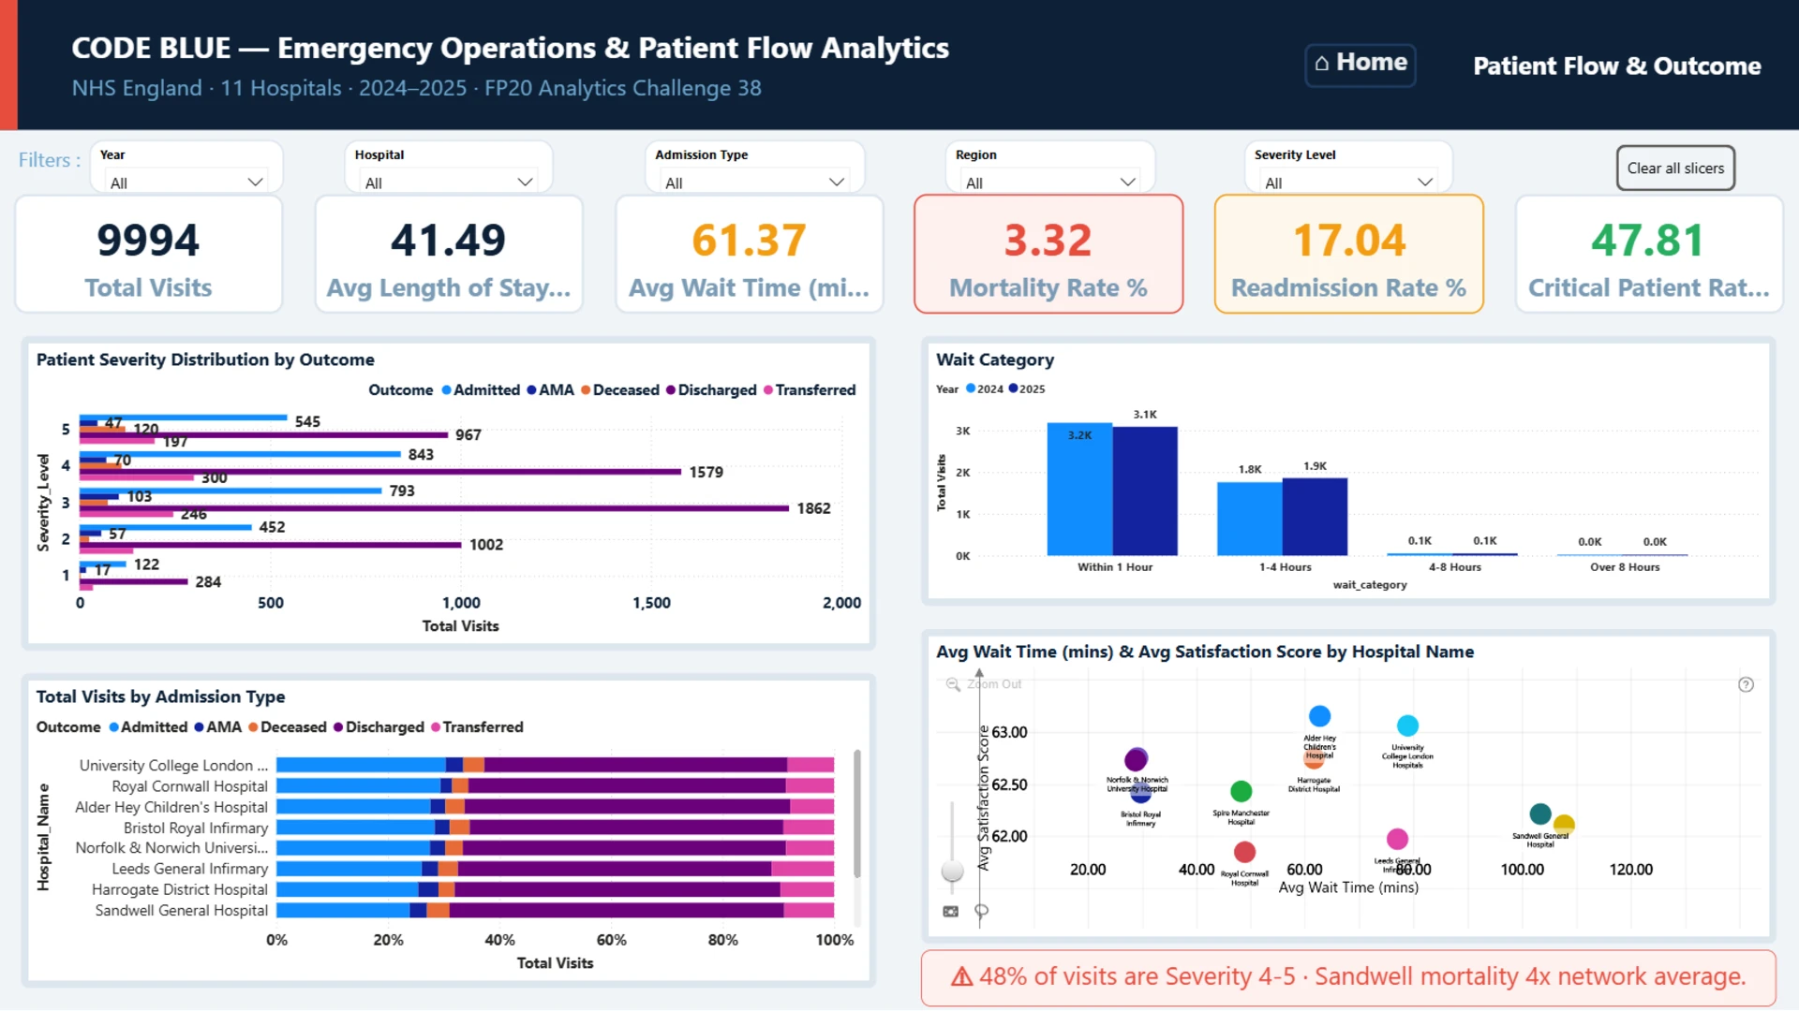Select the Mortality Rate % card
Viewport: 1799px width, 1011px height.
pyautogui.click(x=1048, y=254)
